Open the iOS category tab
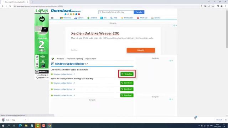The image size is (228, 128). pyautogui.click(x=104, y=18)
